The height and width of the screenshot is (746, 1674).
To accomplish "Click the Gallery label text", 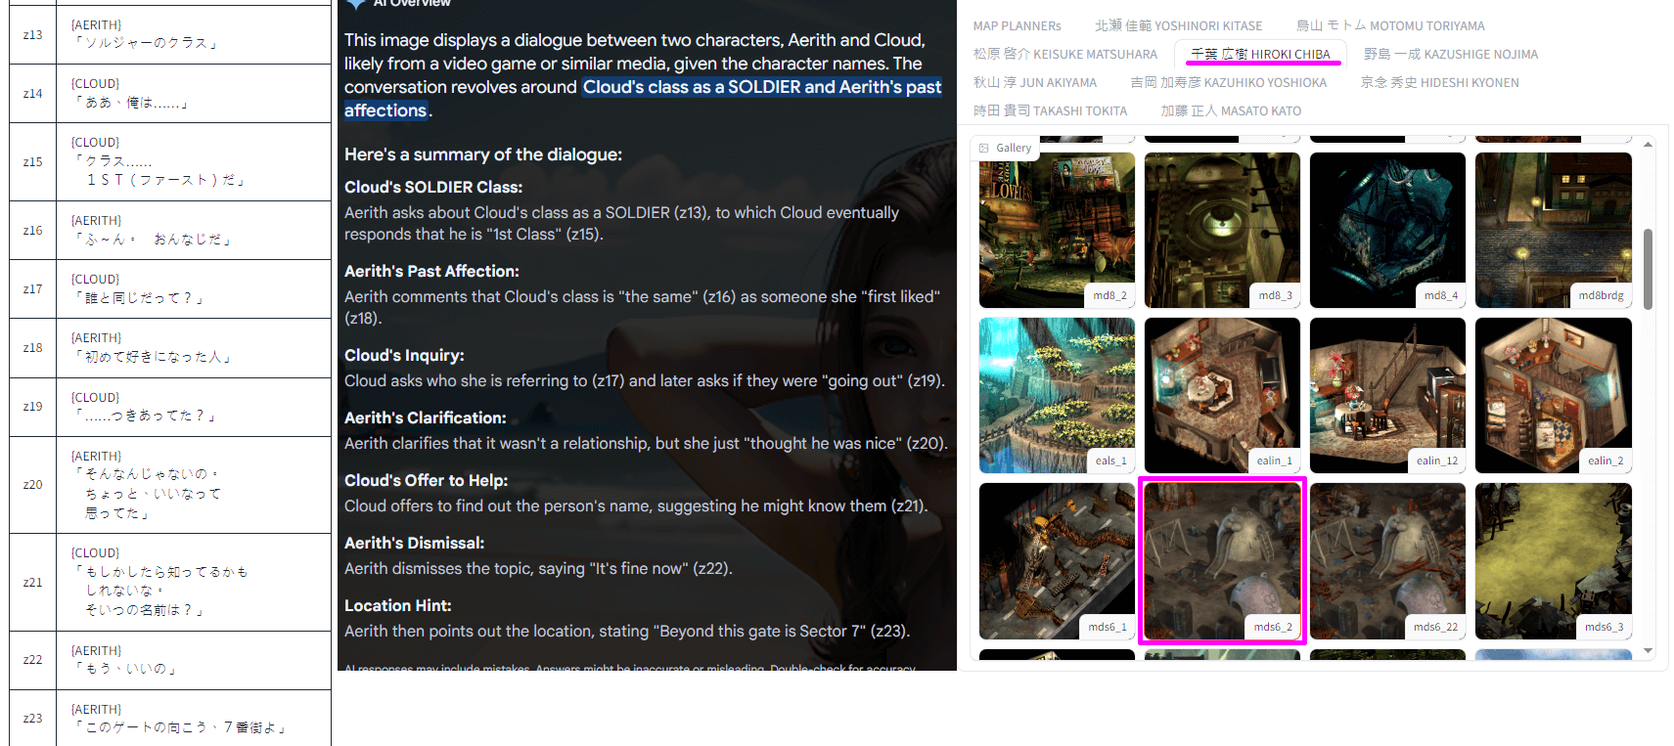I will click(1014, 148).
